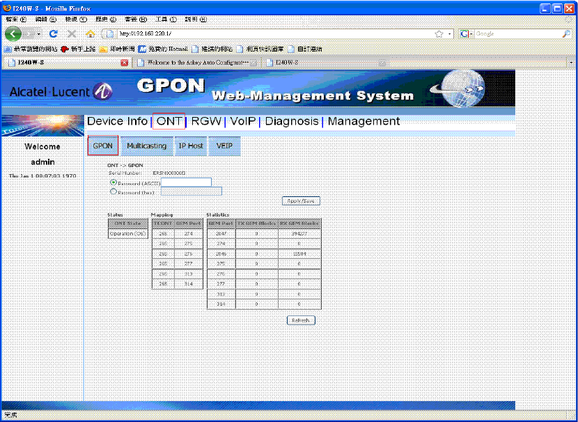Image resolution: width=578 pixels, height=422 pixels.
Task: Bookmark this page with the star icon
Action: point(439,34)
